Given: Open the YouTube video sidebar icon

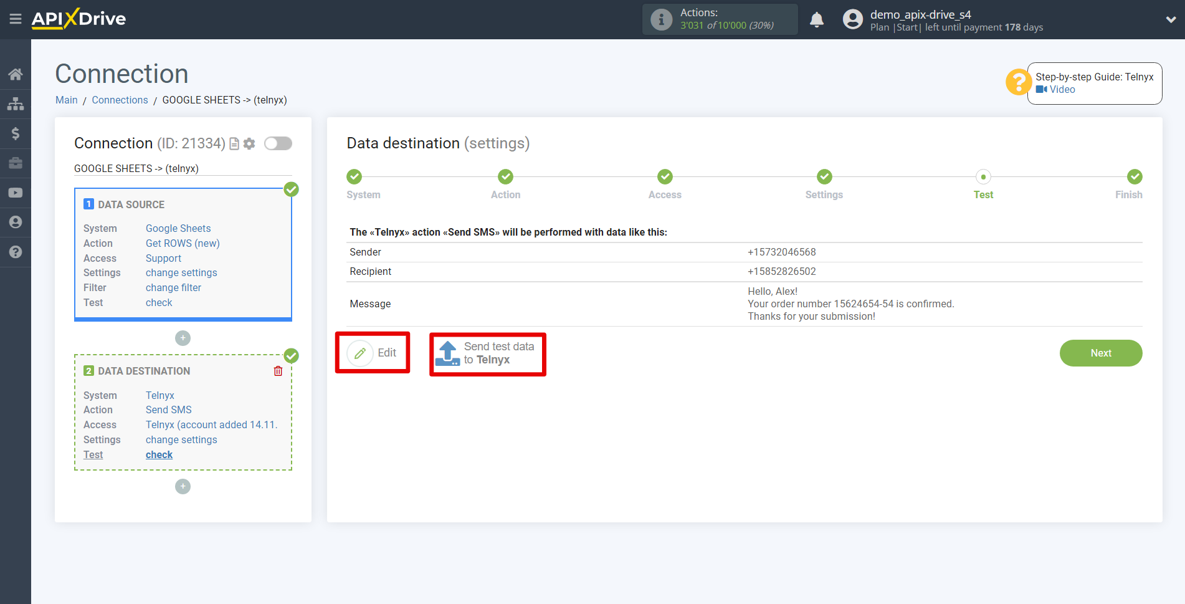Looking at the screenshot, I should 16,193.
